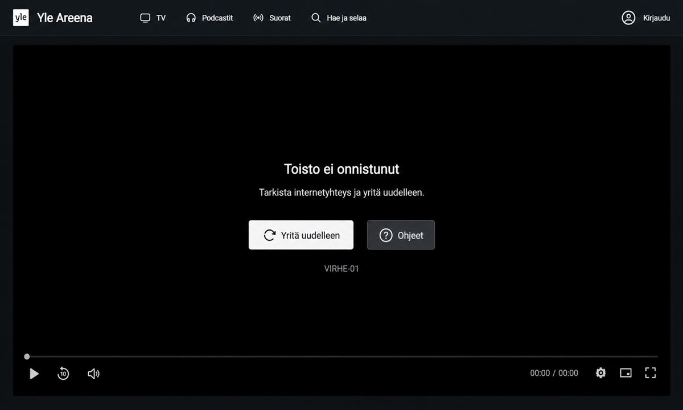The image size is (683, 410).
Task: Click the Tarkista internetyhteys message text
Action: [341, 192]
